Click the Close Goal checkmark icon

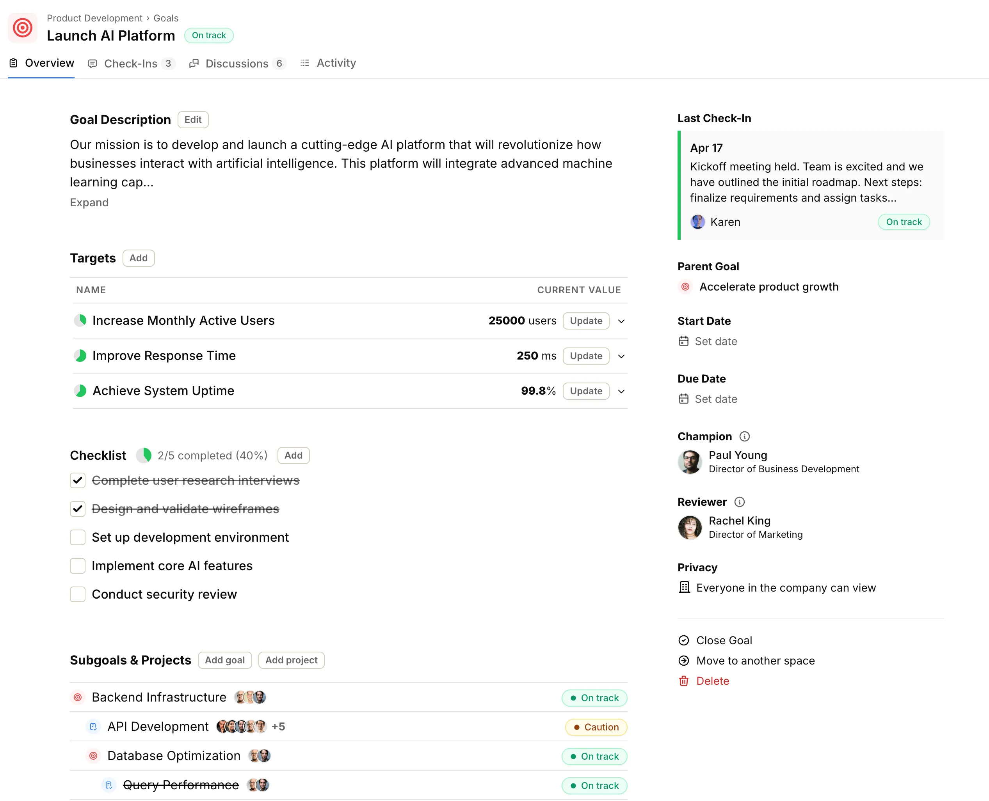[683, 640]
